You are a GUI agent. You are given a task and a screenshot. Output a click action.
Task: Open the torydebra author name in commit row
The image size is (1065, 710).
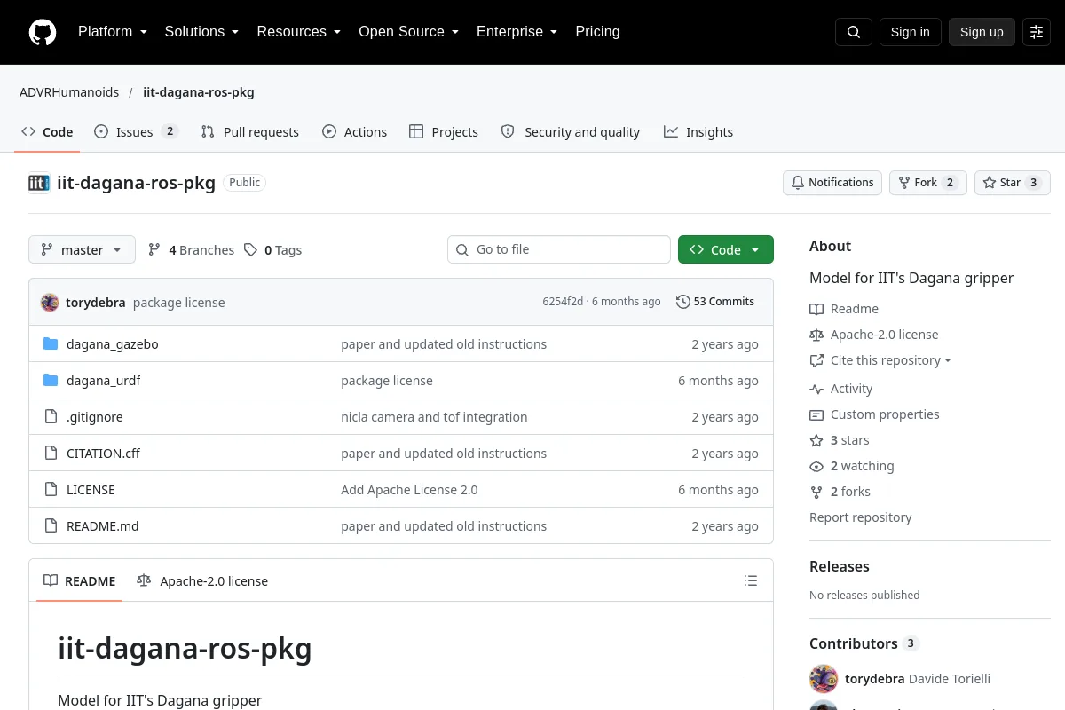pos(96,303)
